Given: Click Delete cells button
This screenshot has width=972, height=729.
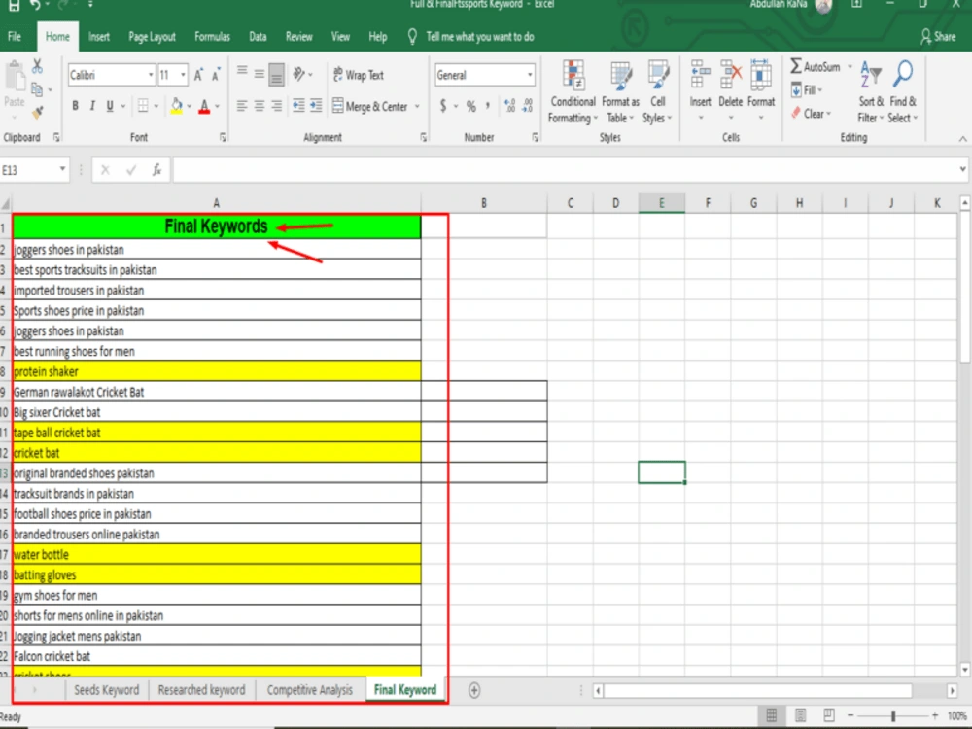Looking at the screenshot, I should click(x=730, y=90).
